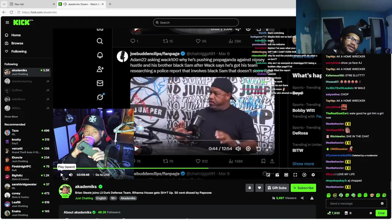Screen dimensions: 392x220
Task: Open chat settings gear
Action: 371,213
